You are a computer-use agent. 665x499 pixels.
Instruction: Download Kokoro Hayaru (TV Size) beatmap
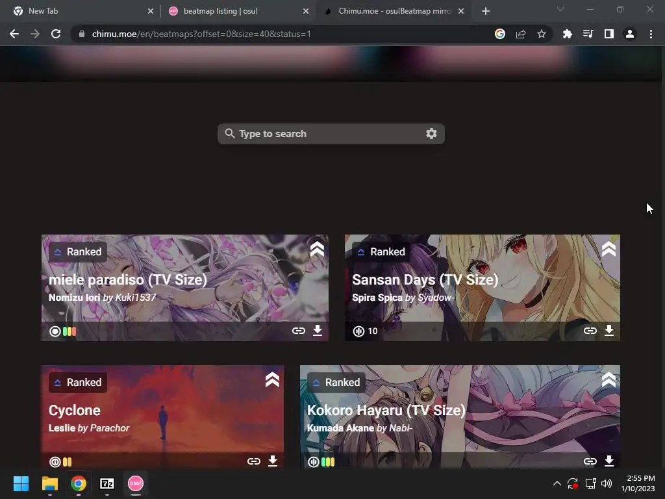coord(609,461)
